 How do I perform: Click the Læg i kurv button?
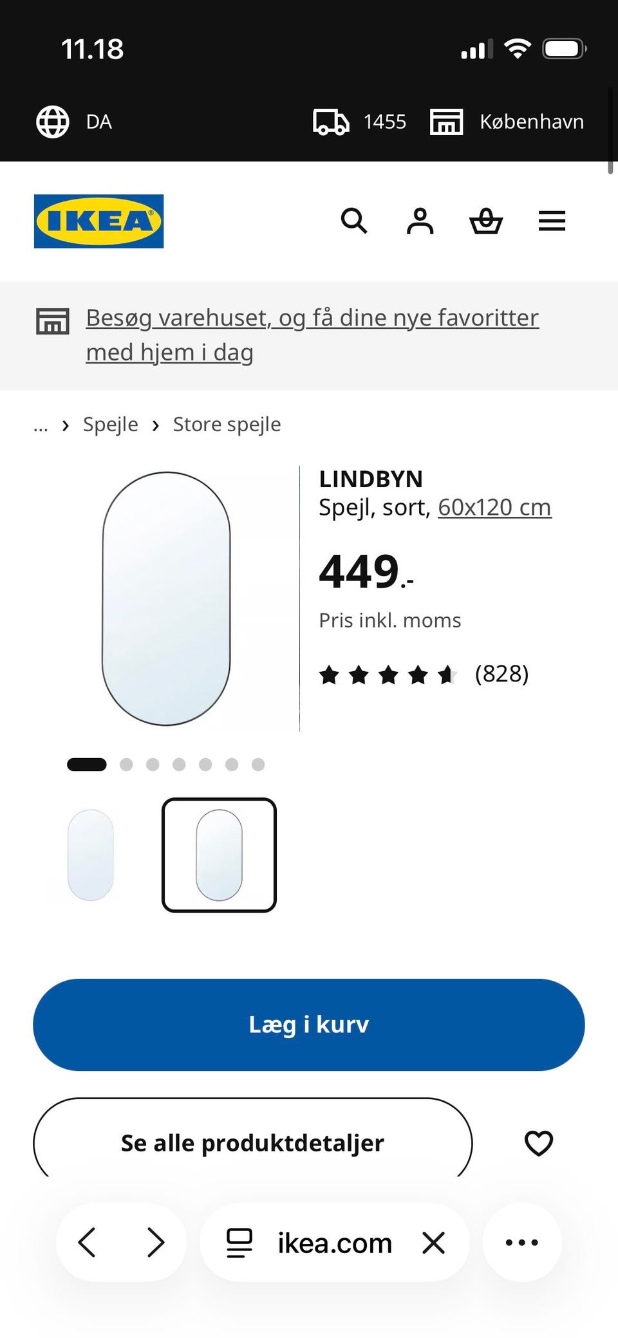[x=309, y=1025]
